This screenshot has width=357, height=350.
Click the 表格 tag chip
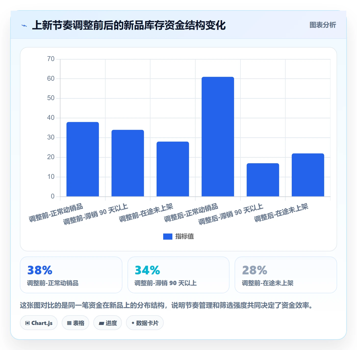click(75, 323)
